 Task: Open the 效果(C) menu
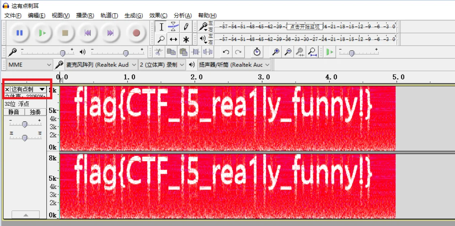coord(158,15)
